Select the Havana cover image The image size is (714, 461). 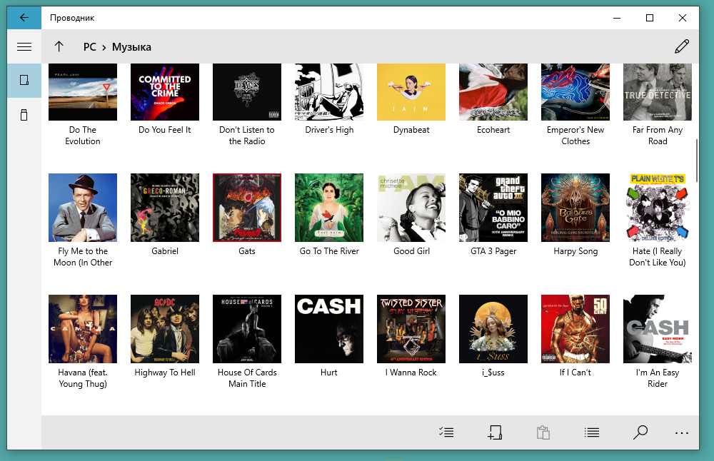click(83, 329)
